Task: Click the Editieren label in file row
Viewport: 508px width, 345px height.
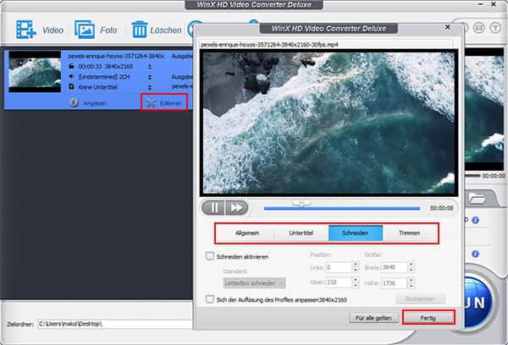Action: tap(171, 103)
